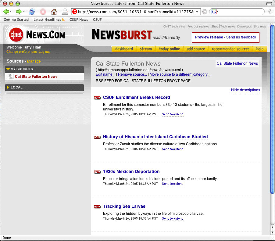Go forward with the green right arrow
The width and height of the screenshot is (275, 241).
pyautogui.click(x=19, y=12)
